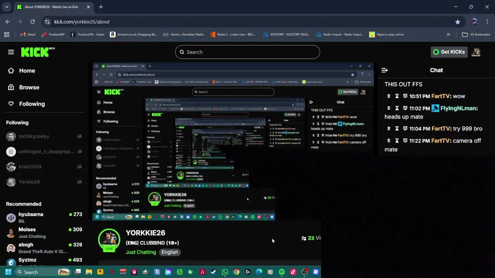Open Steam from the taskbar
This screenshot has height=278, width=495.
click(213, 272)
